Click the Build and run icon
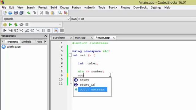Screen dimensions: 196x110 [x=16, y=24]
